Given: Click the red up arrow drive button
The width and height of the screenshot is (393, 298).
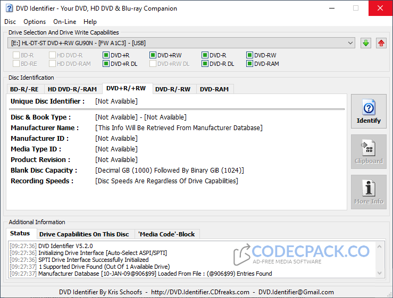Looking at the screenshot, I should [381, 43].
